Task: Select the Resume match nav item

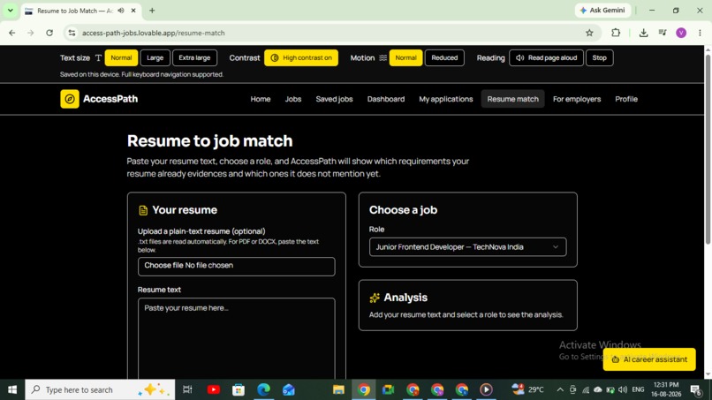Action: point(512,99)
